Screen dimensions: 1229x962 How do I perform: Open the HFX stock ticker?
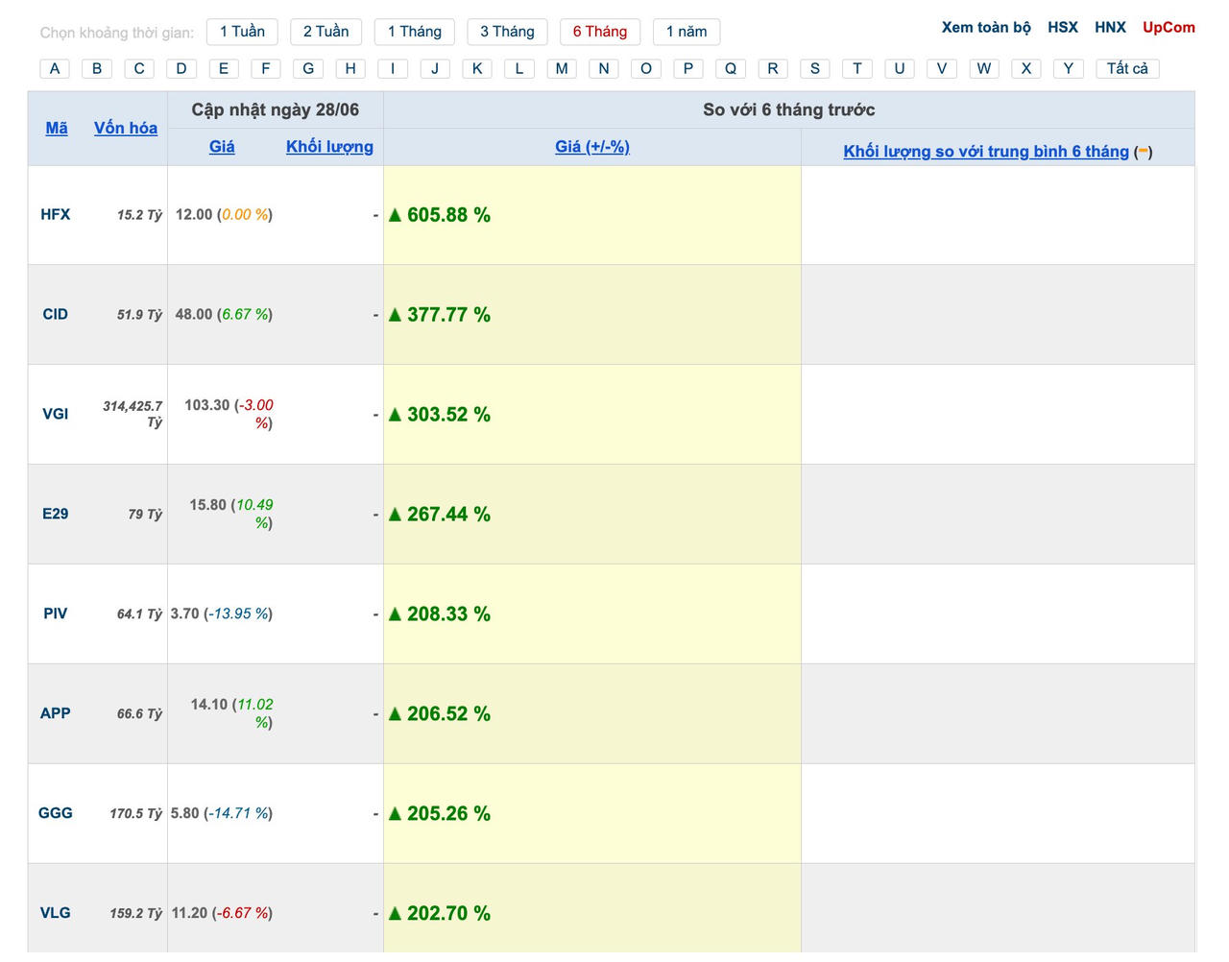[x=56, y=214]
